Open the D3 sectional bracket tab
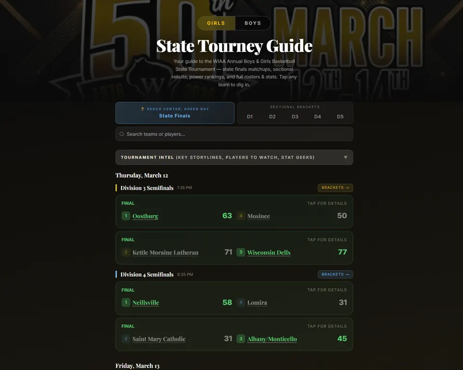The image size is (463, 370). coord(295,117)
